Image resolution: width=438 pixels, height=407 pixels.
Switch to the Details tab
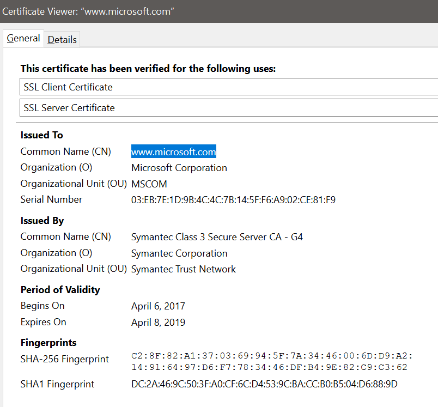(62, 40)
